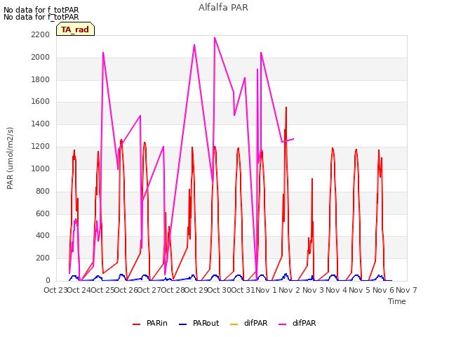Viewport: 449px width, 337px height.
Task: Click the blue PARout legend color marker
Action: click(x=182, y=324)
